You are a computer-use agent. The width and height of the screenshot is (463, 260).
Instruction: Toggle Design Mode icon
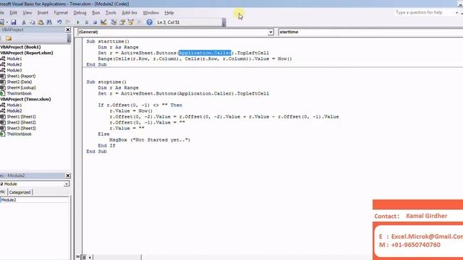103,22
